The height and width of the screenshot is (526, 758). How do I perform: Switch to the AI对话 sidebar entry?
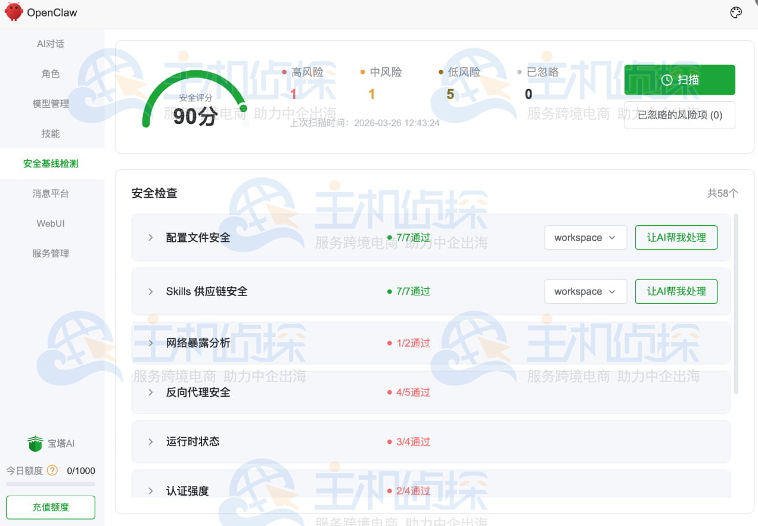[50, 43]
